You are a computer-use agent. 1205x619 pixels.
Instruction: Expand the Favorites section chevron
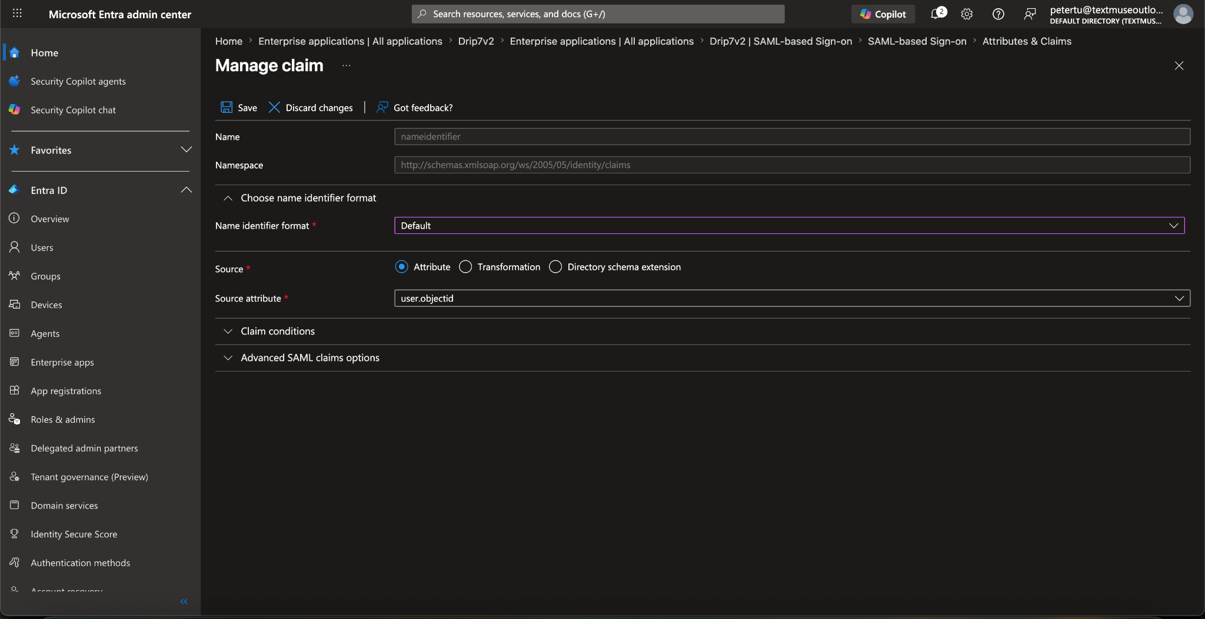click(187, 150)
